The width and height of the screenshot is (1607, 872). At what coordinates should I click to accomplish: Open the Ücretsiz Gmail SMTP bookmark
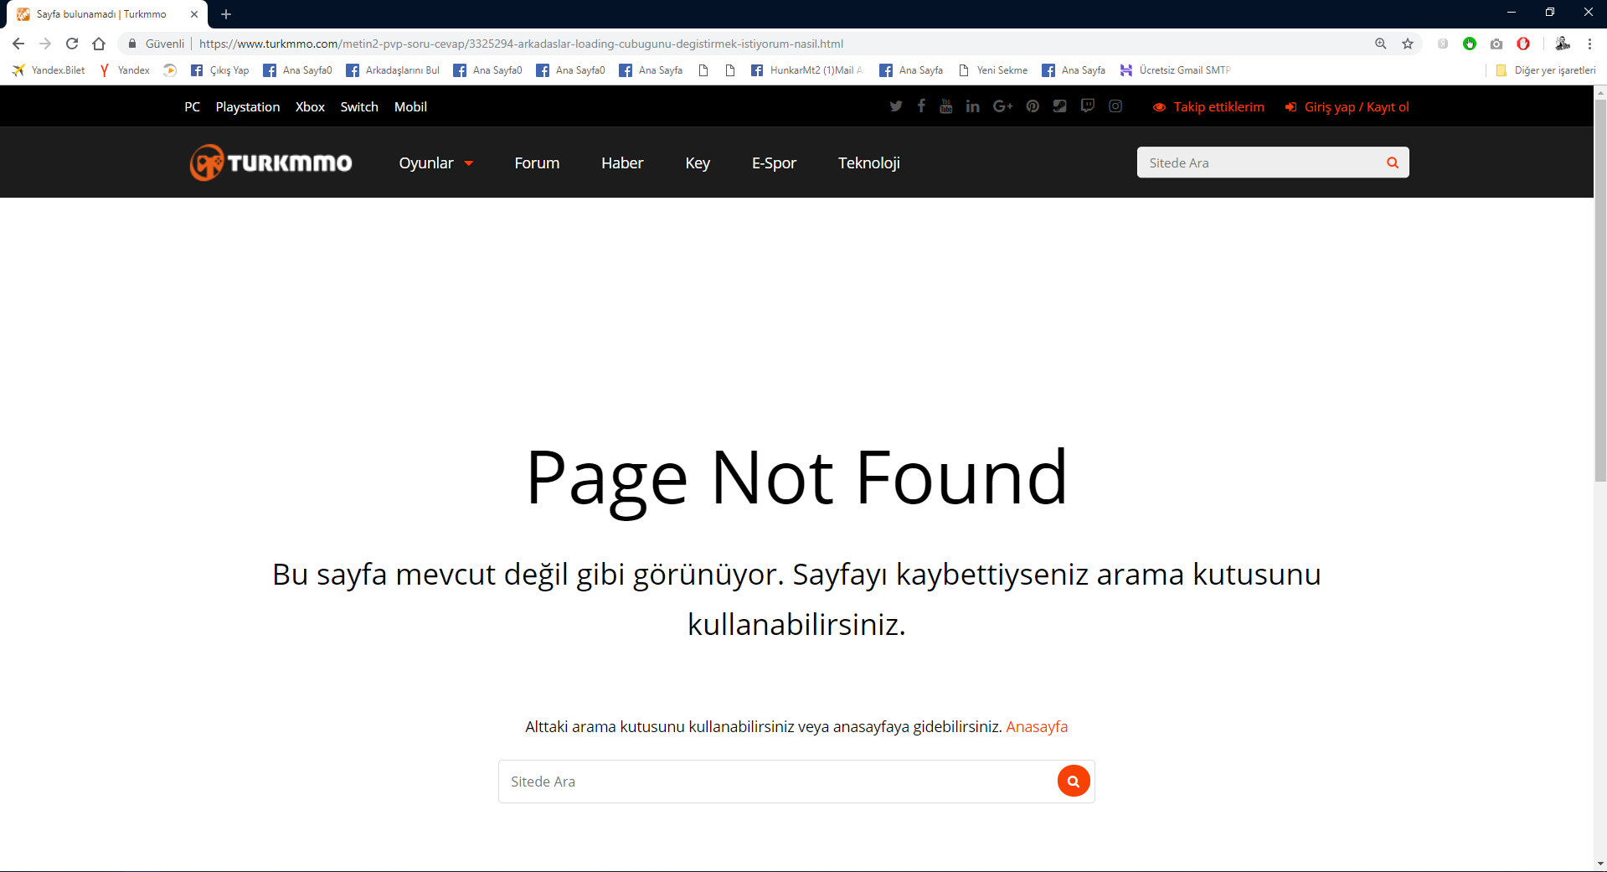[x=1176, y=70]
